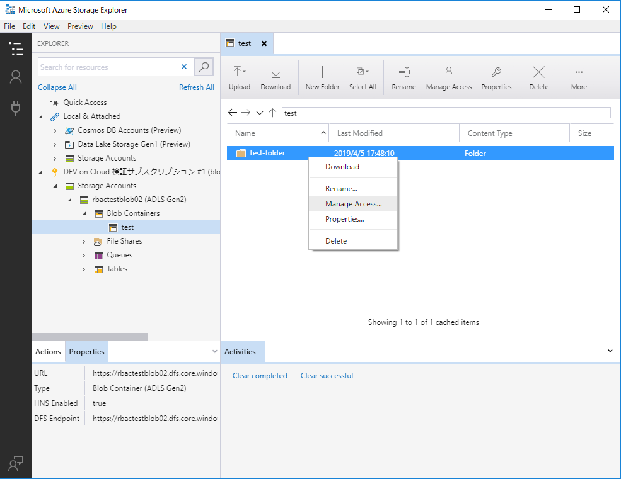Open the View menu
This screenshot has width=621, height=479.
coord(52,26)
